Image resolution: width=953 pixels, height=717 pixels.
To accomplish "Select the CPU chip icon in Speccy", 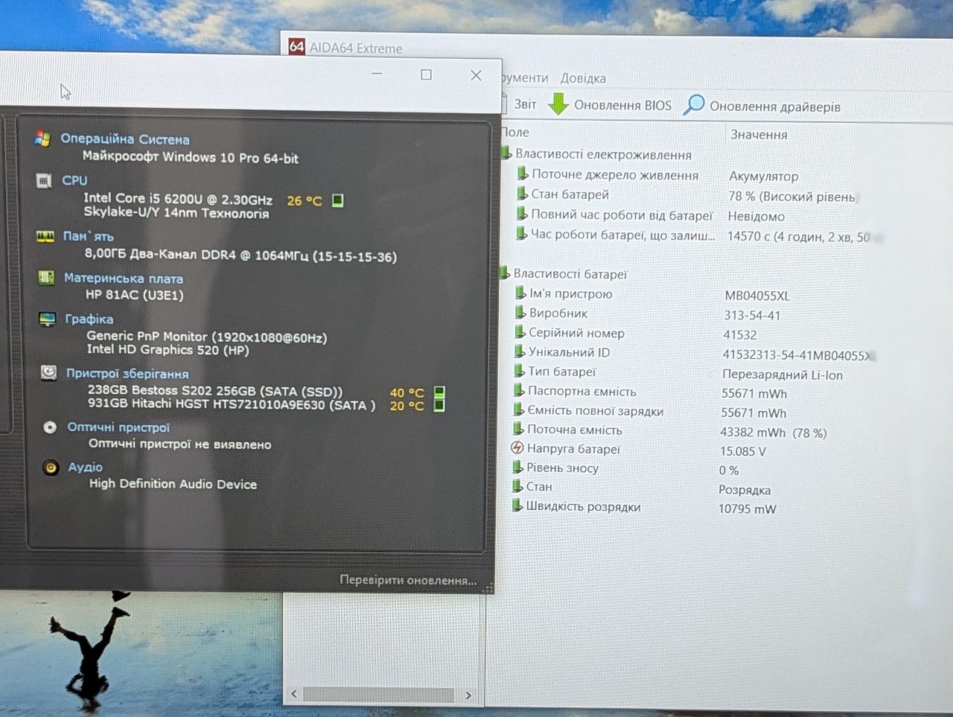I will click(x=44, y=180).
